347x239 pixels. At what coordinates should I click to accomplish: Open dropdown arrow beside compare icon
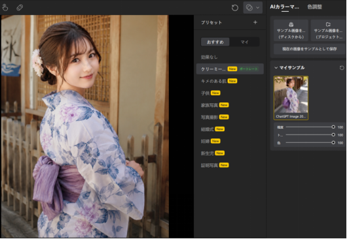click(258, 8)
